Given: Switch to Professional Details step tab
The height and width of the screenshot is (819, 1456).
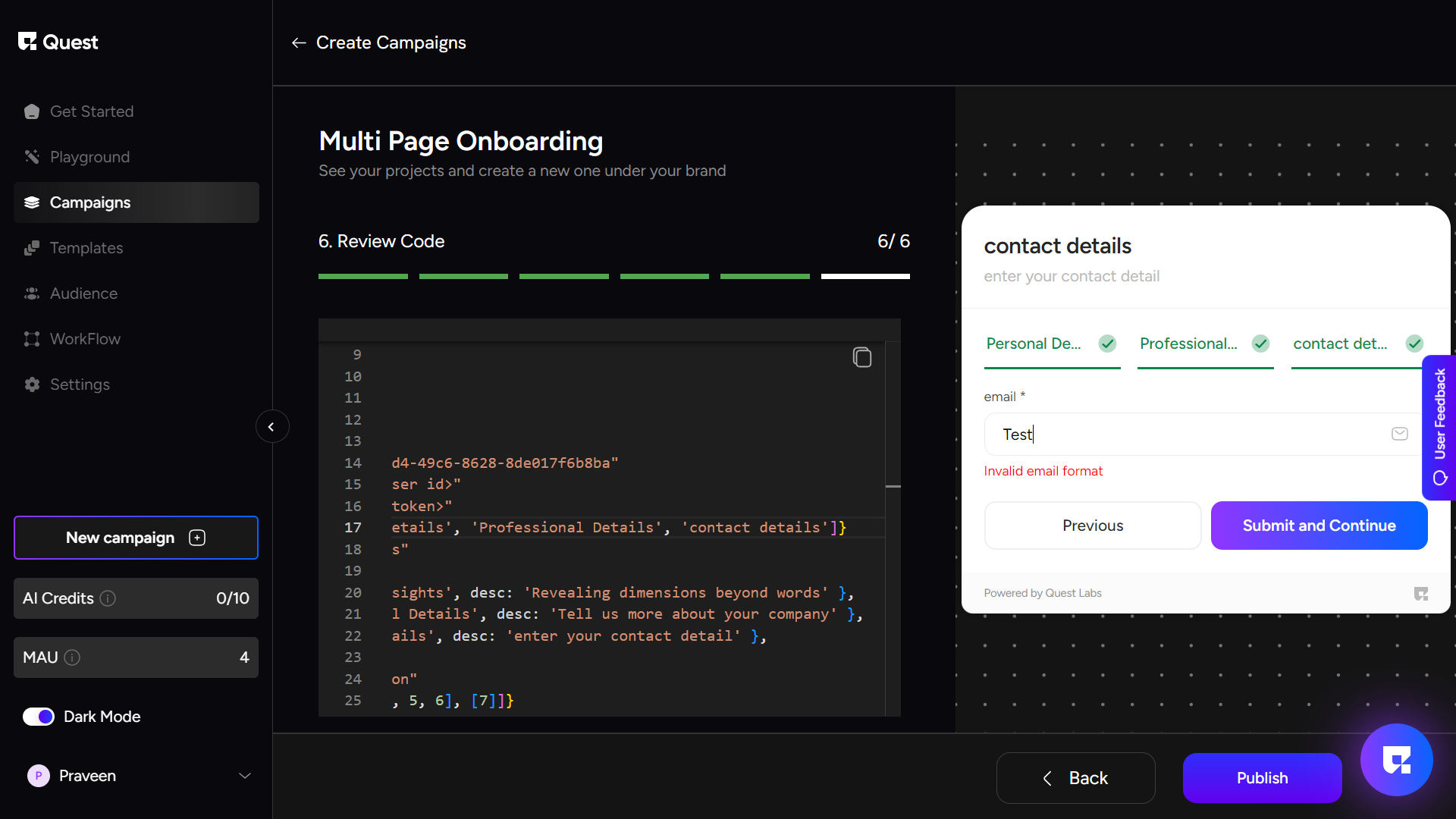Looking at the screenshot, I should point(1204,344).
